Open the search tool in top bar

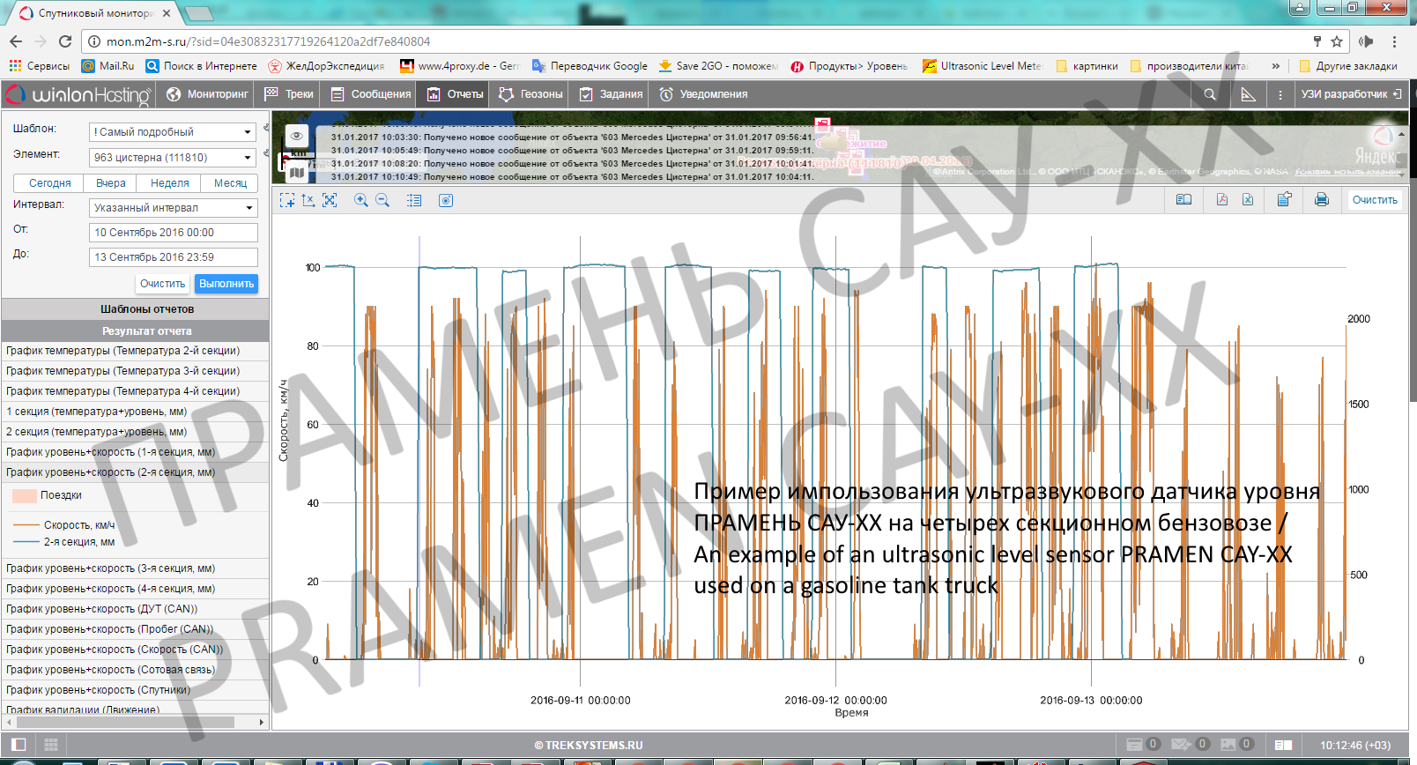(1210, 94)
